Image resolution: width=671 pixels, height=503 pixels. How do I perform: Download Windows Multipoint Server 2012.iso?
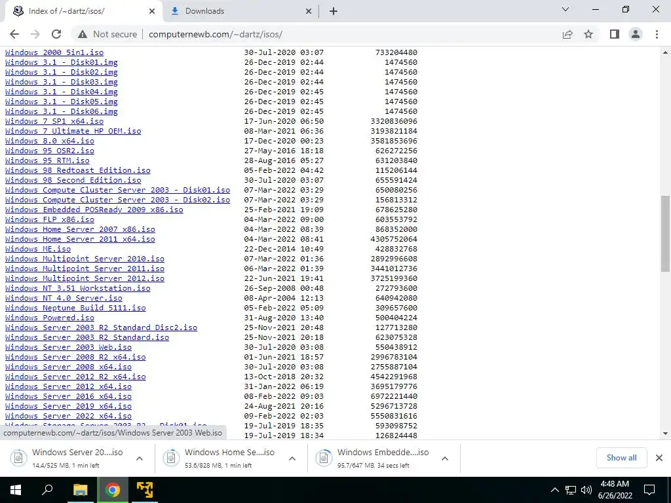[85, 279]
